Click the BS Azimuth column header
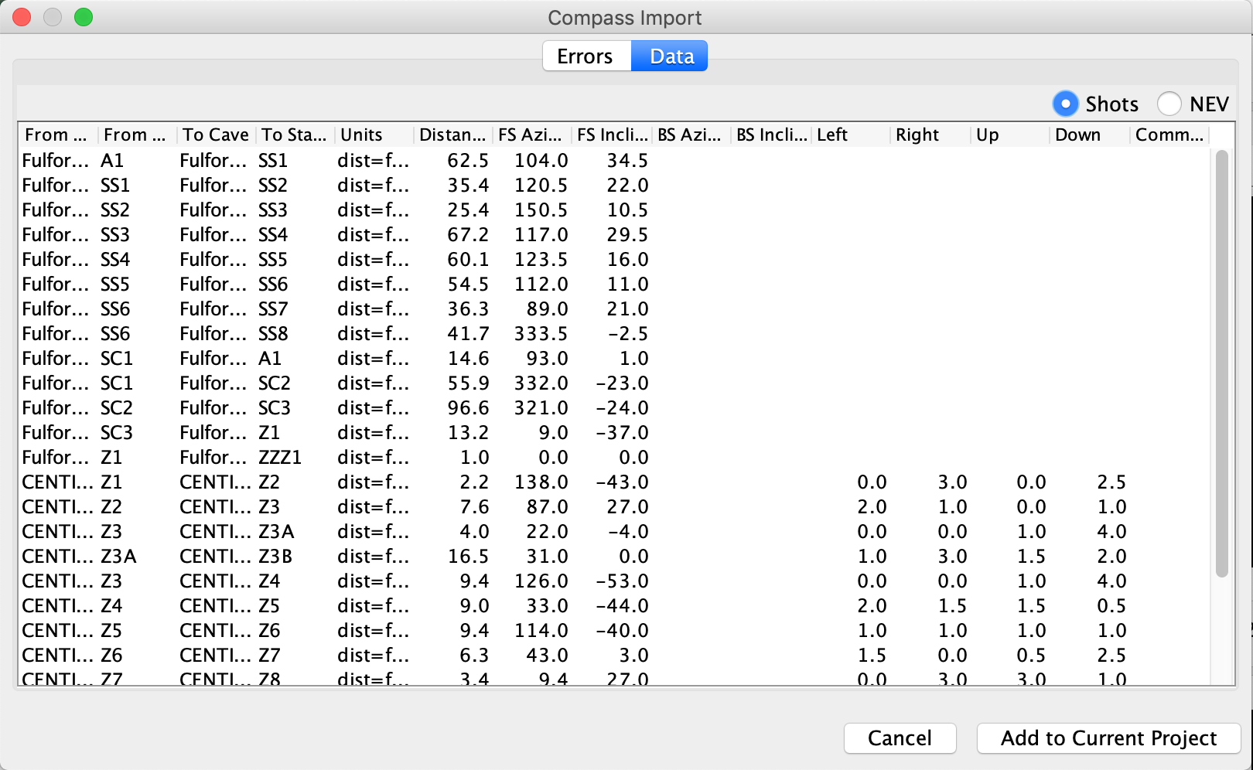1253x770 pixels. click(x=691, y=135)
